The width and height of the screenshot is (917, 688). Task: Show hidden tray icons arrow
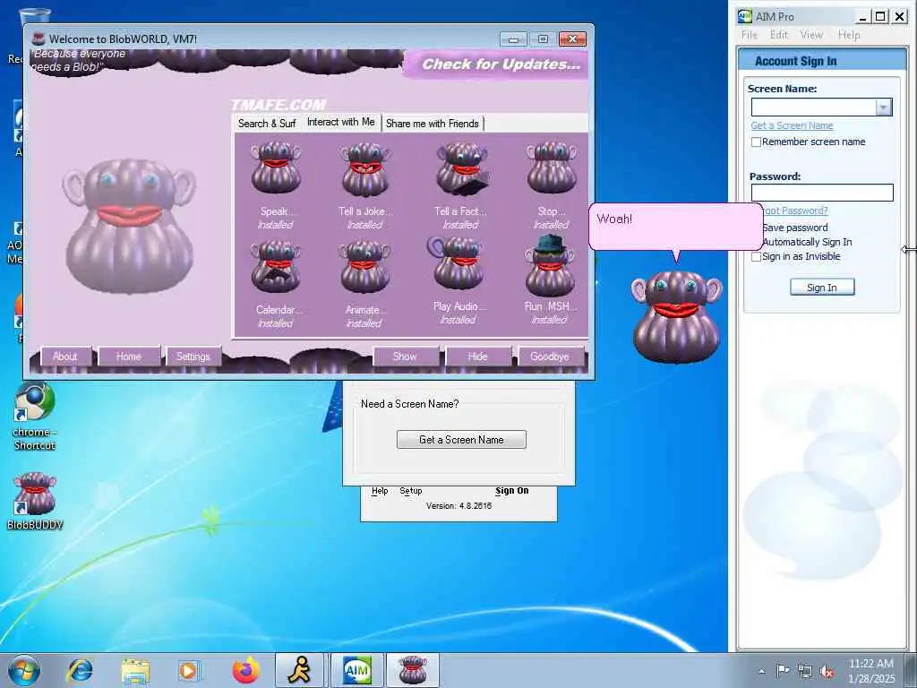point(761,672)
